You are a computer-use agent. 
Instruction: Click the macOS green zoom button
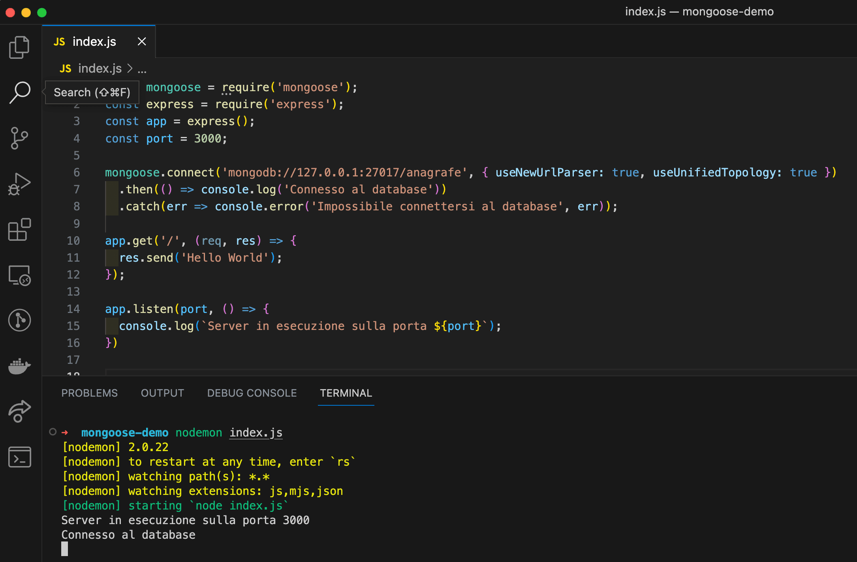point(42,13)
